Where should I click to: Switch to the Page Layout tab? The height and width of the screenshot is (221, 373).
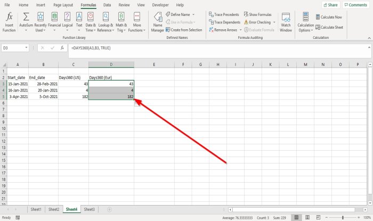(63, 5)
